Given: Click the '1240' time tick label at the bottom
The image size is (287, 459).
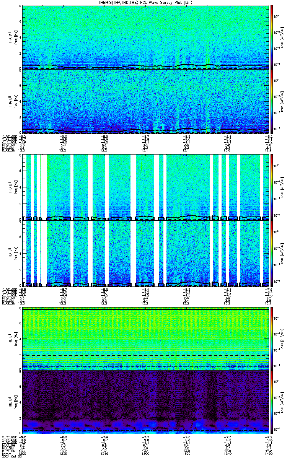Looking at the screenshot, I should 105,454.
